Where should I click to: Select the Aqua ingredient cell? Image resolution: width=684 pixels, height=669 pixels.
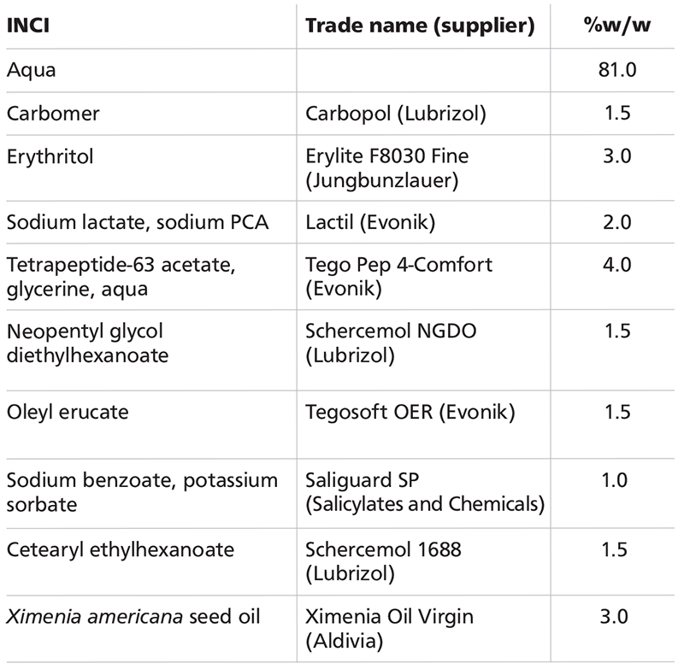(x=32, y=70)
